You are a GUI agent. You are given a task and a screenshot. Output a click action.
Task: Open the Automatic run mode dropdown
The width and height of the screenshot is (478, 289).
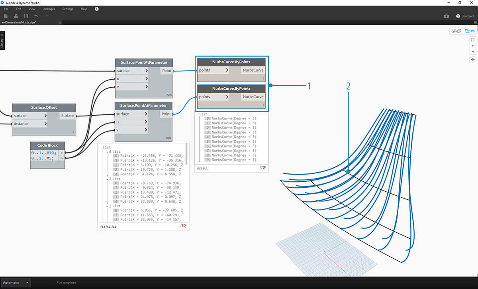point(16,283)
